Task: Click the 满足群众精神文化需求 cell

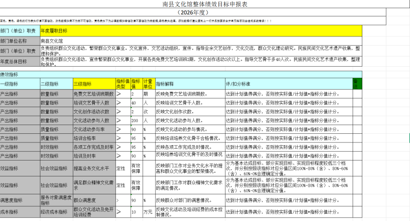Action: click(x=94, y=184)
